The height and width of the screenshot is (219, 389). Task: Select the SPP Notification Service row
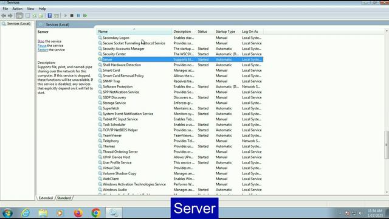pyautogui.click(x=180, y=92)
